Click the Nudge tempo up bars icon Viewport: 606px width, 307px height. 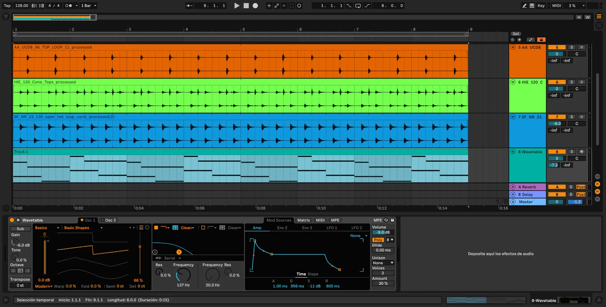tap(41, 6)
